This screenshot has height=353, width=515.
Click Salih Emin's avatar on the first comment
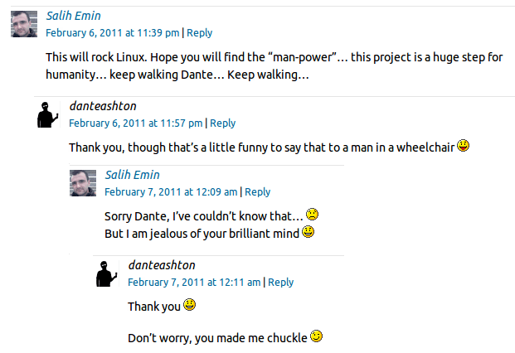point(24,24)
